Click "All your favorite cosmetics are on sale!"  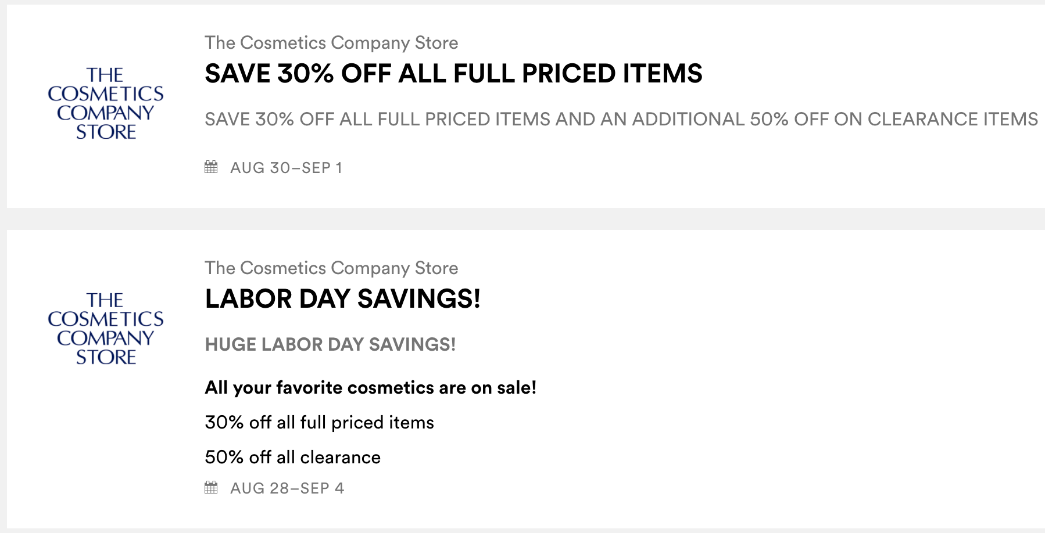(x=370, y=387)
